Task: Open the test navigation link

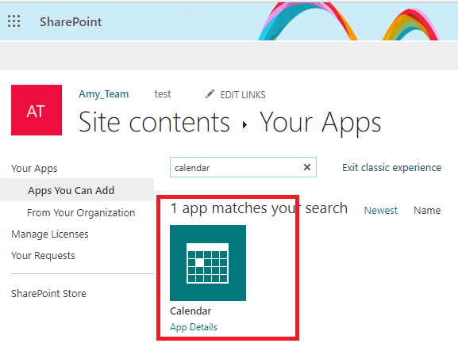Action: pos(163,94)
